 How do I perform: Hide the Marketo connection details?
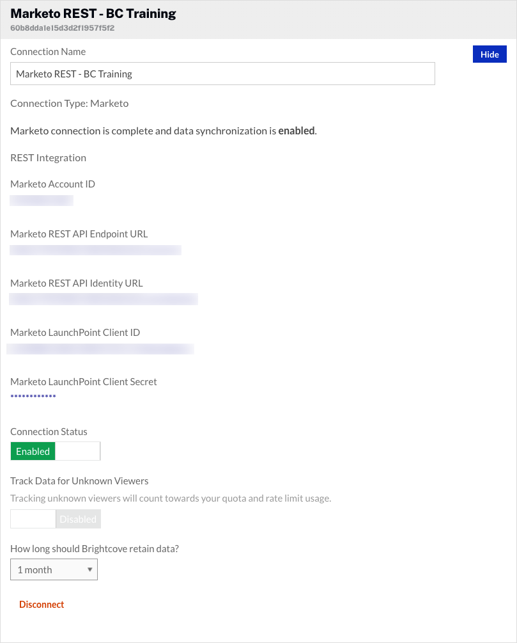coord(489,54)
